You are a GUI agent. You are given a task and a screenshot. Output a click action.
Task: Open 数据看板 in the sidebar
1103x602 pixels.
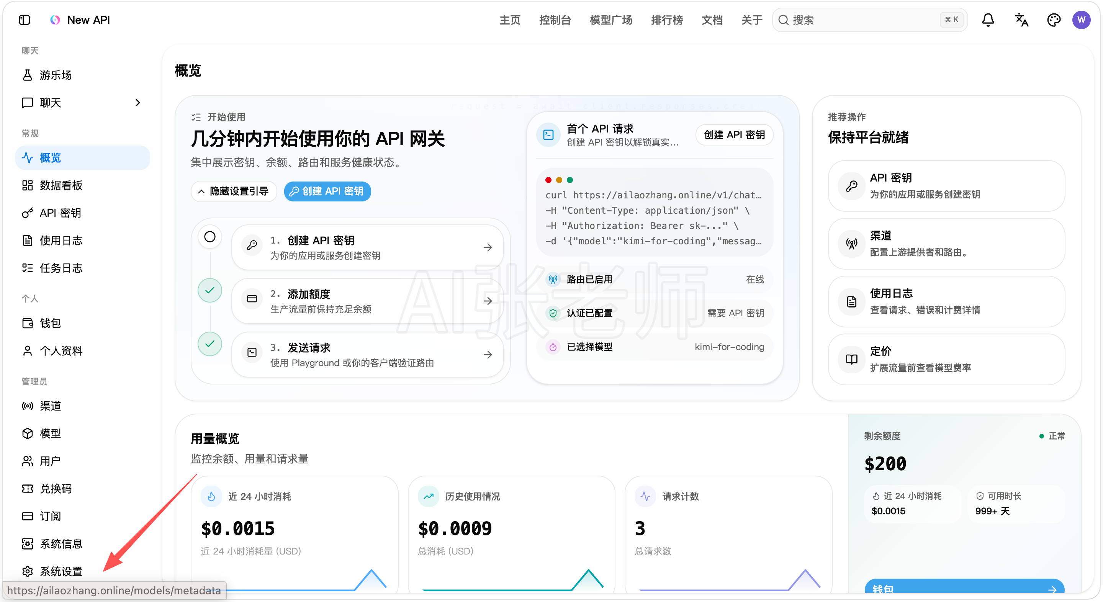[83, 185]
